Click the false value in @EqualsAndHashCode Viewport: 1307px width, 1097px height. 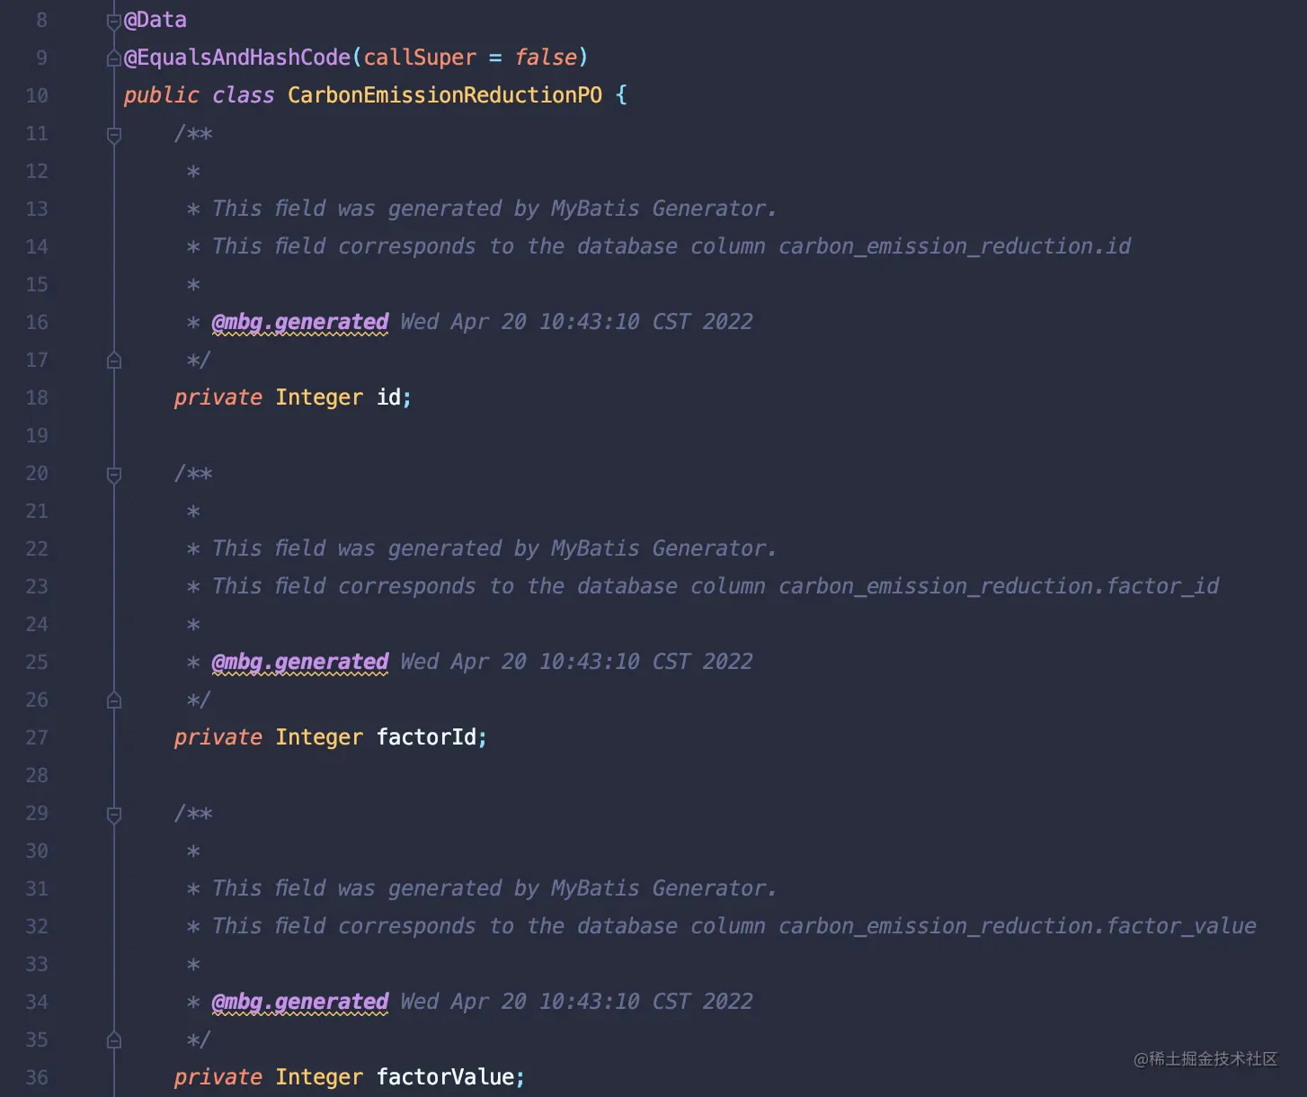coord(546,58)
